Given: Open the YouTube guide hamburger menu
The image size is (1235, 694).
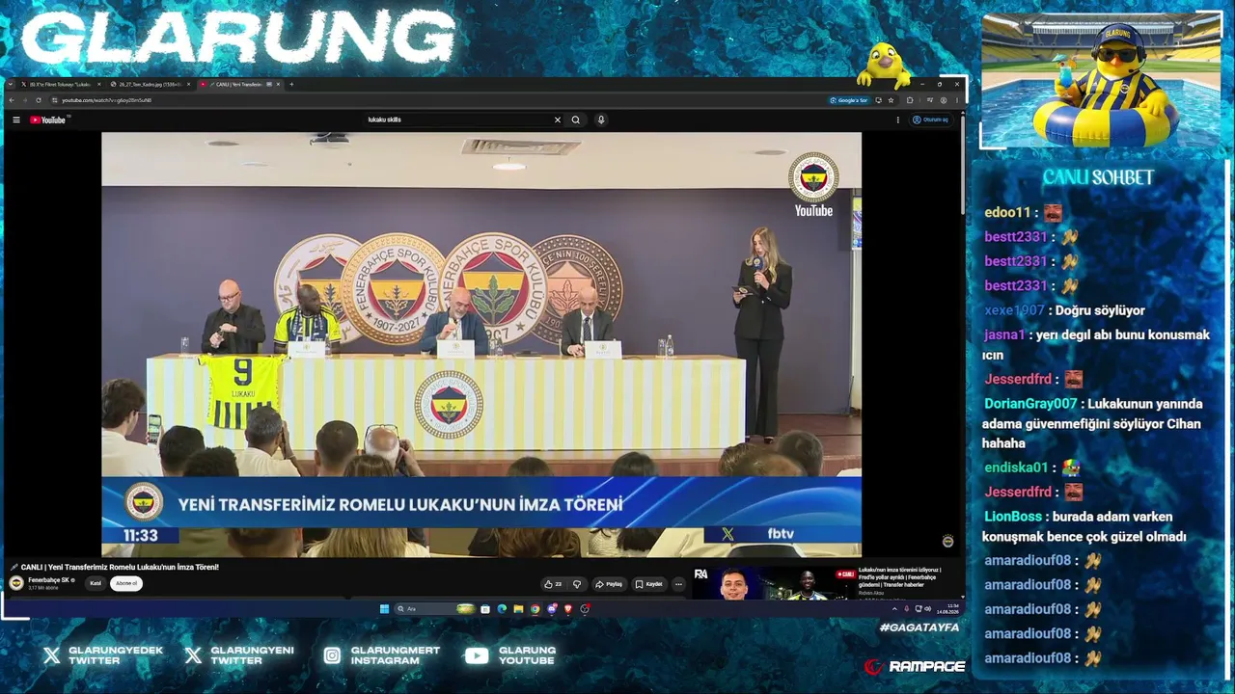Looking at the screenshot, I should [x=16, y=120].
